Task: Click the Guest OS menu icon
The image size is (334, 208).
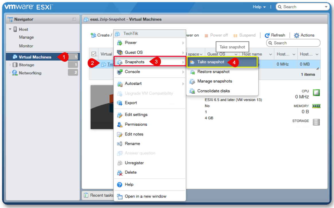Action: click(x=120, y=52)
